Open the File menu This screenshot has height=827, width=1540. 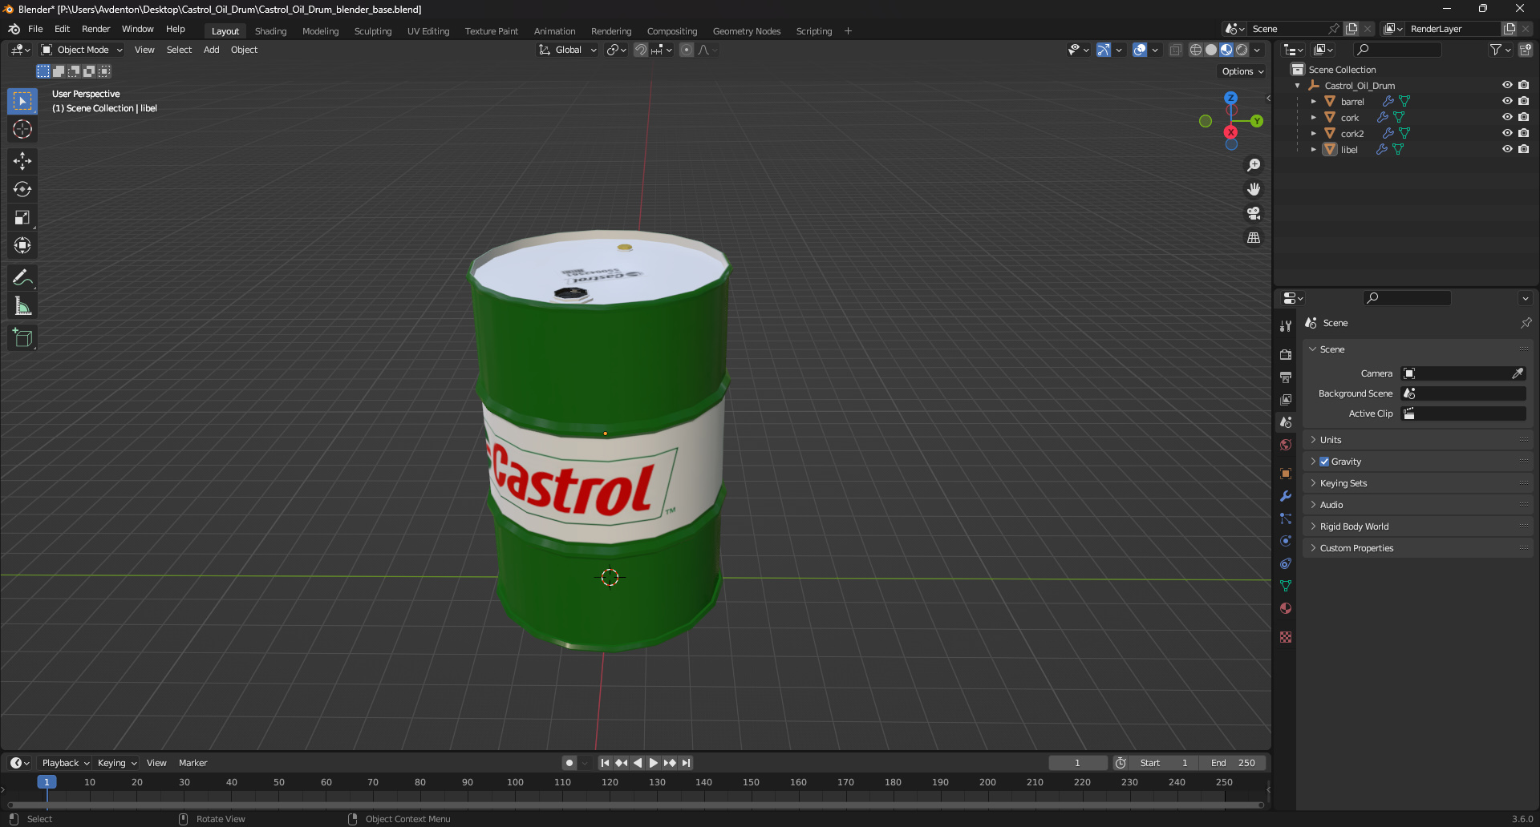tap(35, 29)
